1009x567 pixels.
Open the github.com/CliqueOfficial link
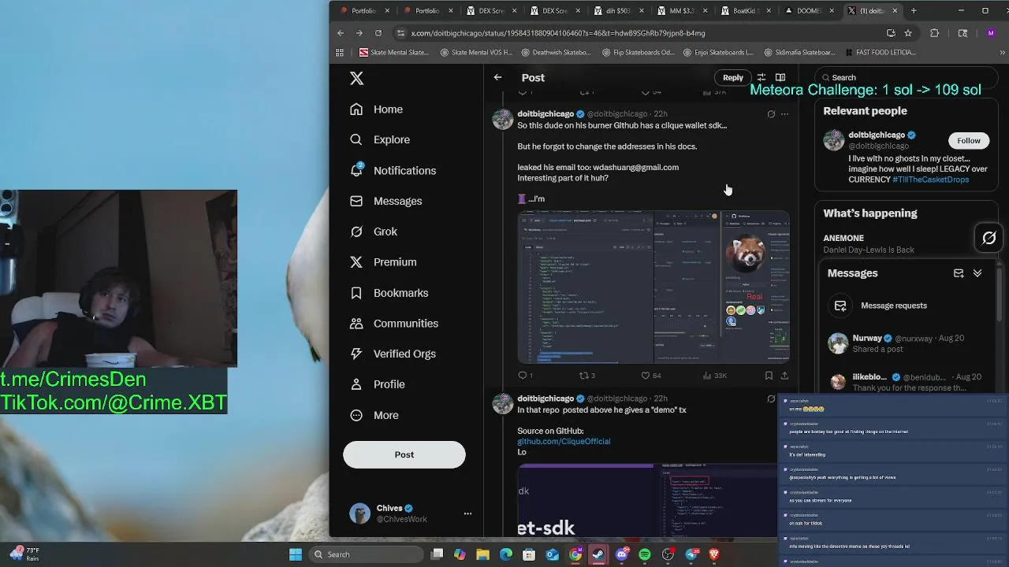coord(564,442)
